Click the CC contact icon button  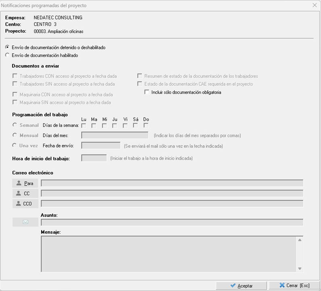pos(25,194)
